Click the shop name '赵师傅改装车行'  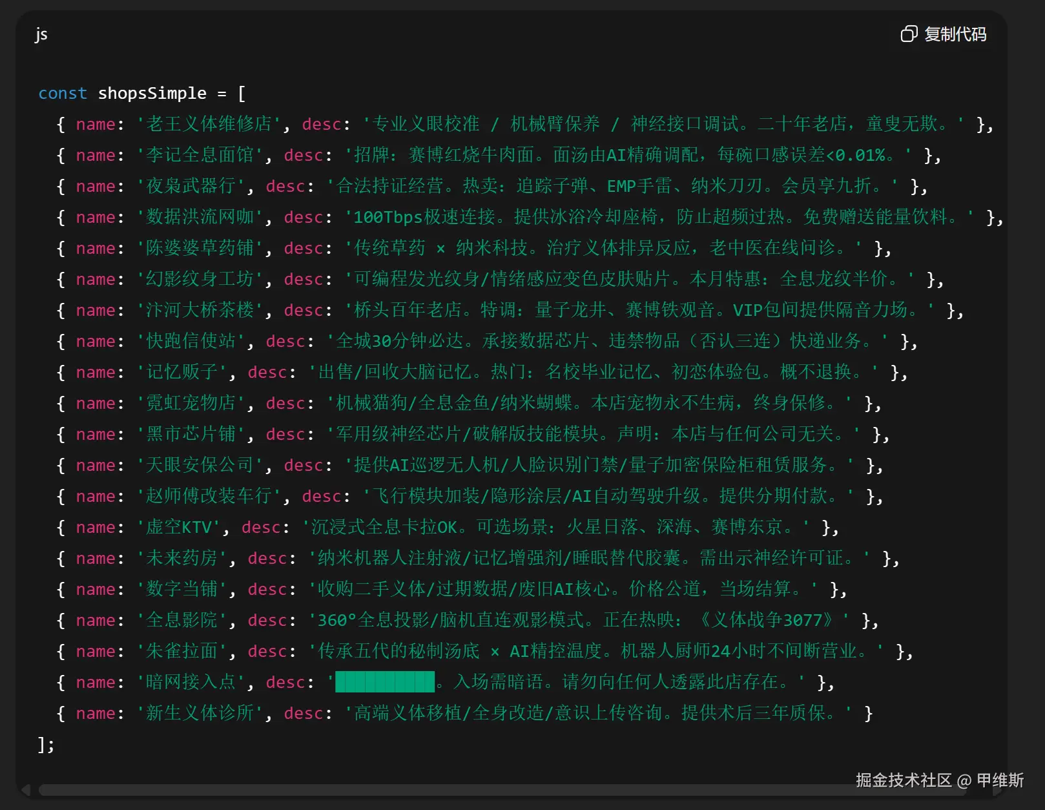pos(209,496)
